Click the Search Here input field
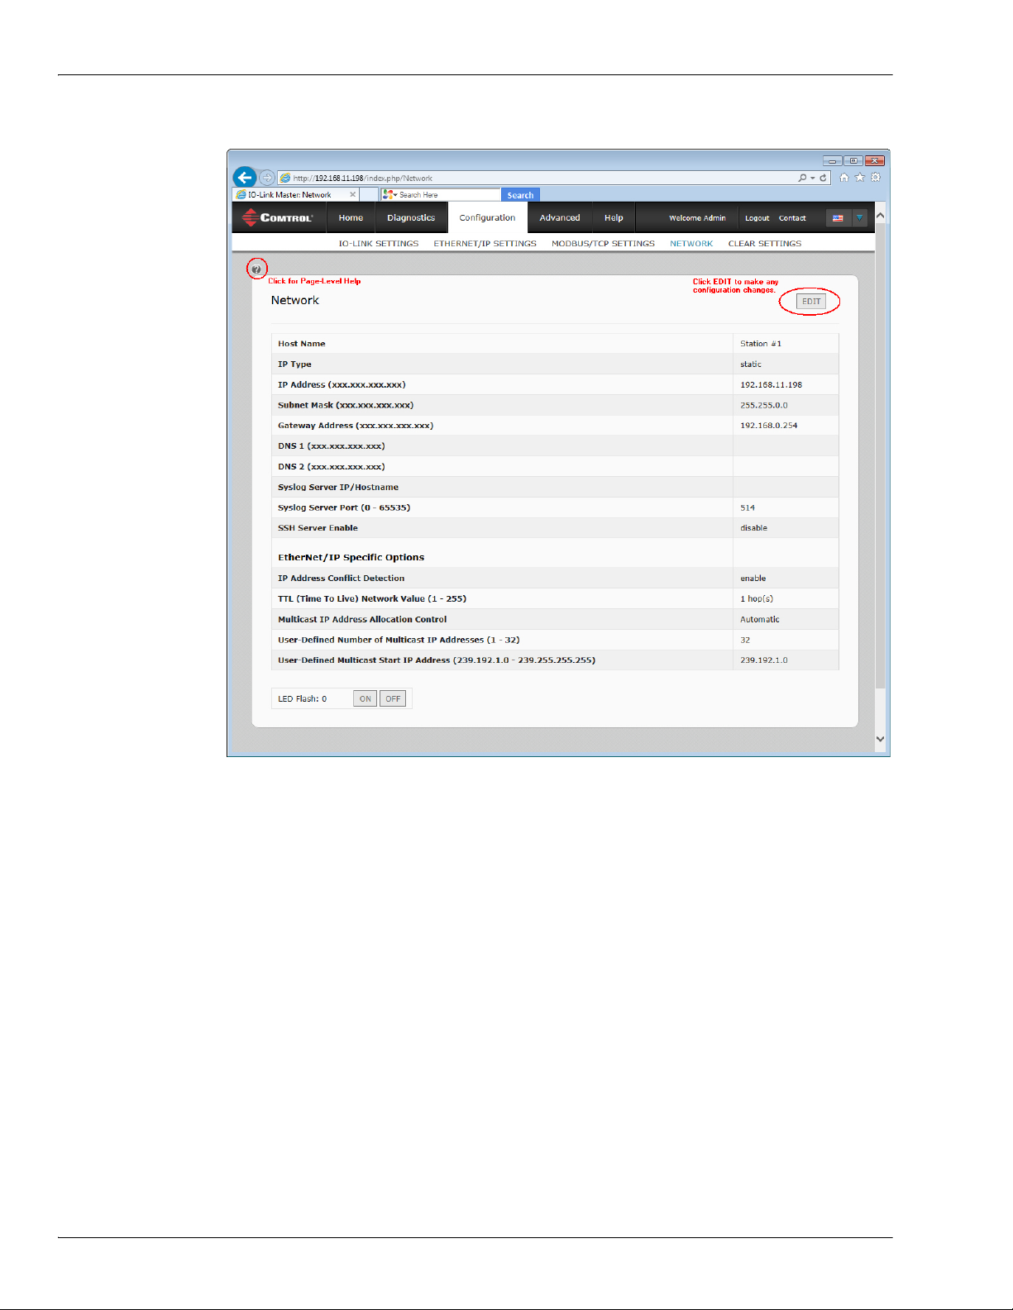The width and height of the screenshot is (1013, 1310). [x=448, y=195]
